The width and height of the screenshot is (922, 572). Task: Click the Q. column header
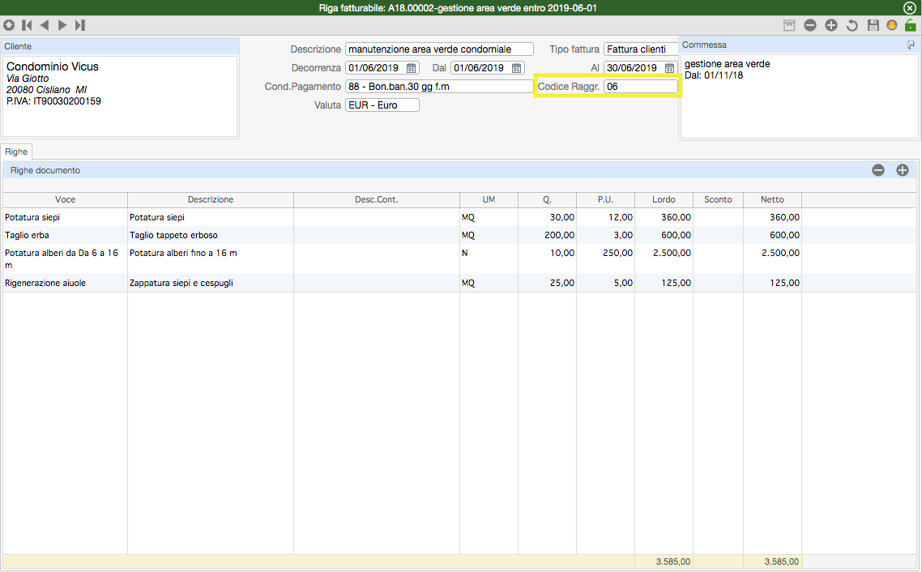[547, 200]
